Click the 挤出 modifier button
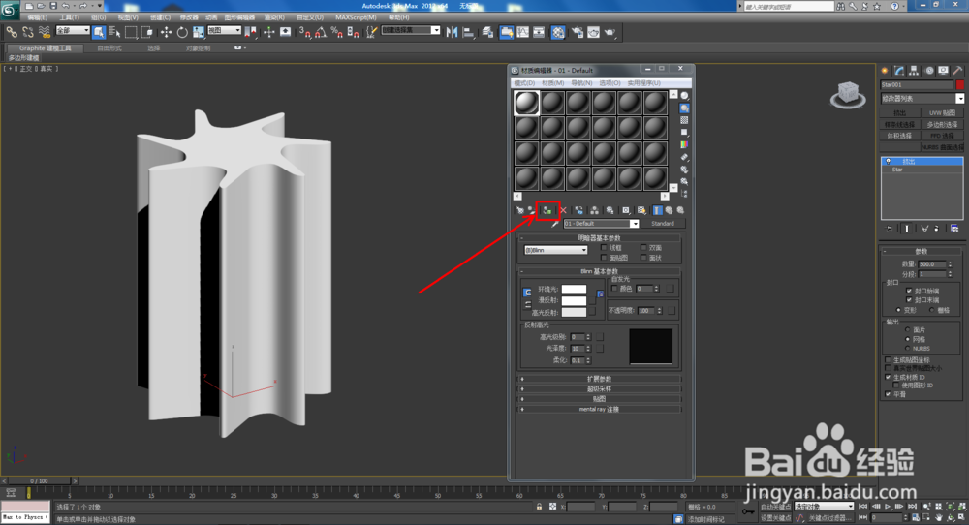Image resolution: width=969 pixels, height=525 pixels. [x=900, y=113]
